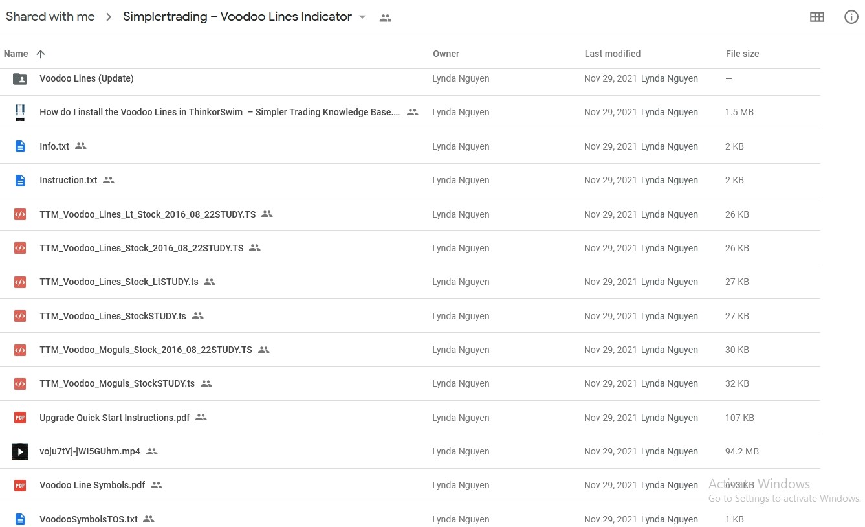The height and width of the screenshot is (527, 865).
Task: Click shared icon next to VoodooSymbolsTOS.txt
Action: [x=149, y=519]
